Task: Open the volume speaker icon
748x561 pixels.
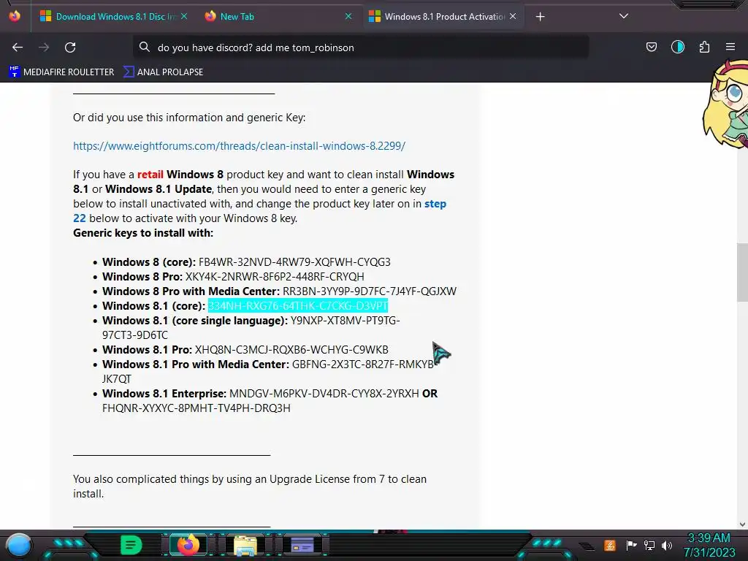Action: pyautogui.click(x=667, y=545)
